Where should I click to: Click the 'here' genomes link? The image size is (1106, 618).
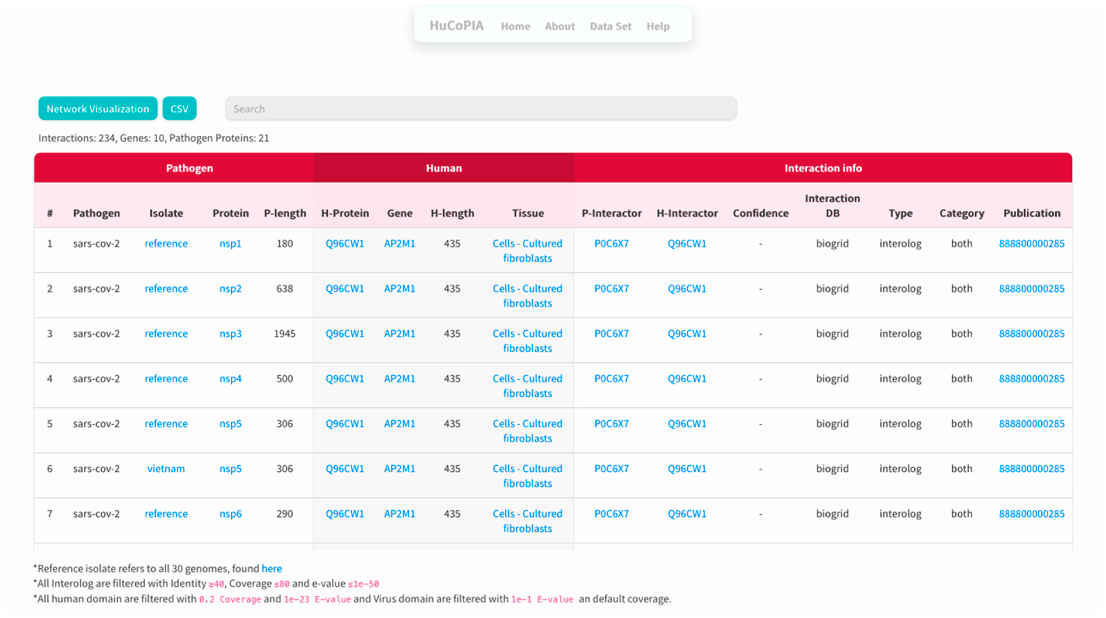272,568
